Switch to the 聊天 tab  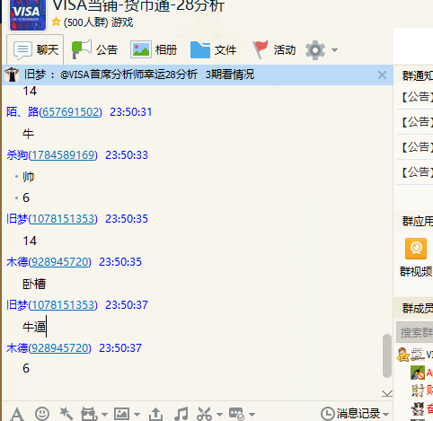tap(35, 49)
